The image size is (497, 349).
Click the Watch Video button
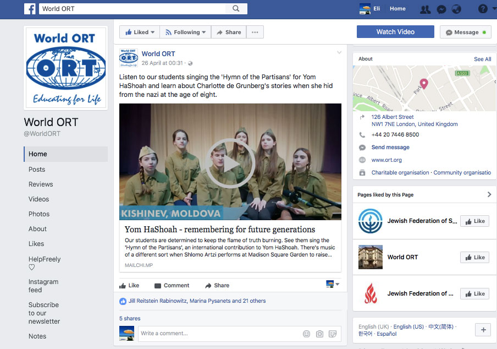click(395, 32)
